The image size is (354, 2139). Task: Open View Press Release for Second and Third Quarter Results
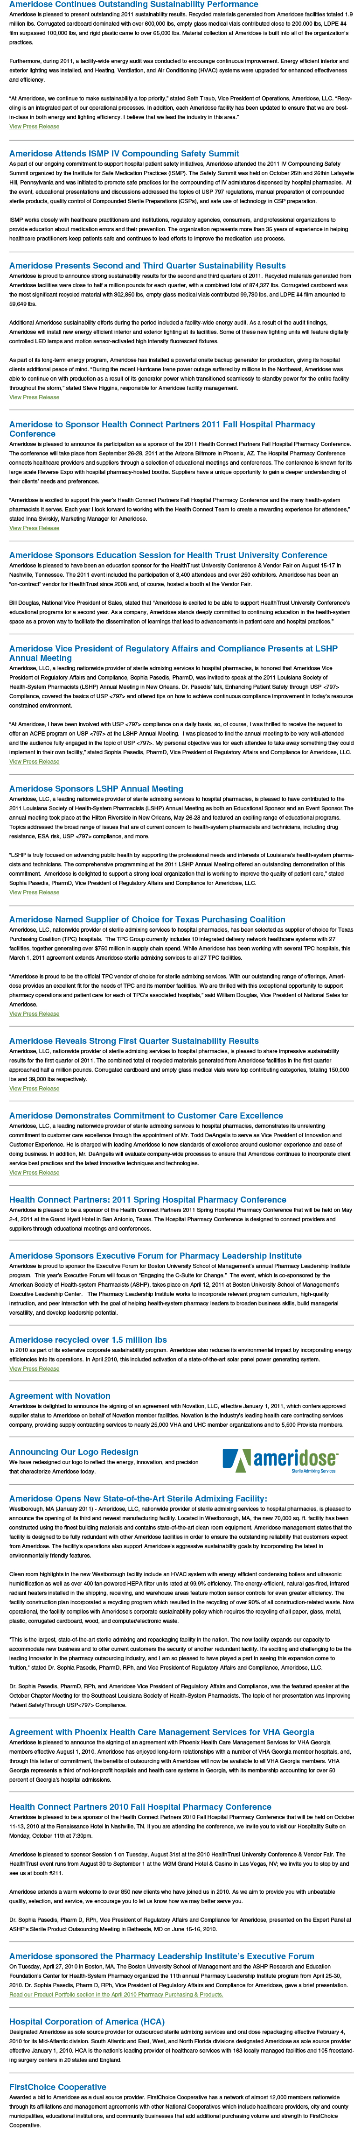(34, 397)
